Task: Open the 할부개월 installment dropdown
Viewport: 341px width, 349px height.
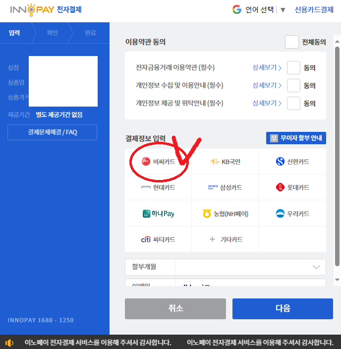Action: point(226,267)
